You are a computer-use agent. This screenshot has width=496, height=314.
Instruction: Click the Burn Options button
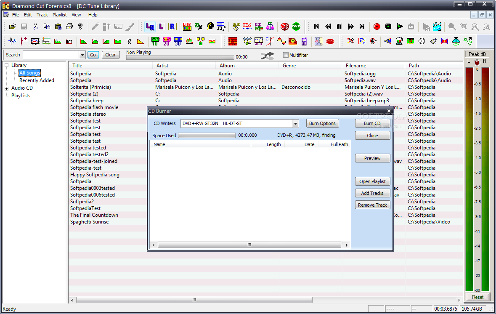coord(322,123)
